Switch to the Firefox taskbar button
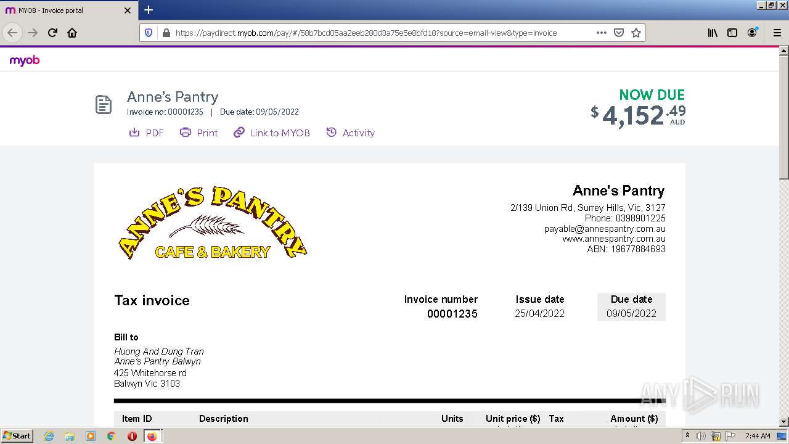This screenshot has height=444, width=789. 152,436
